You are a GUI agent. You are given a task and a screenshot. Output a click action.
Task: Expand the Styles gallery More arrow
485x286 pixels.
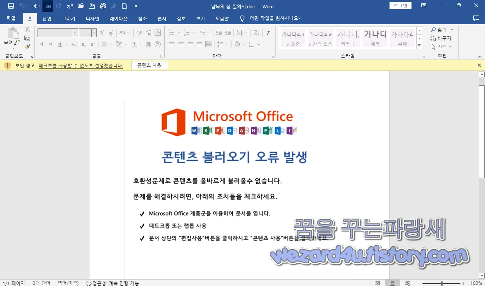pos(419,46)
